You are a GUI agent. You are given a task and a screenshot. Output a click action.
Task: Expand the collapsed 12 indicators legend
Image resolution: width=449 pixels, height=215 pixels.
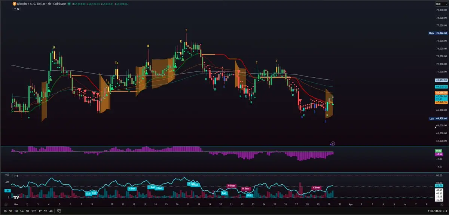(x=16, y=9)
